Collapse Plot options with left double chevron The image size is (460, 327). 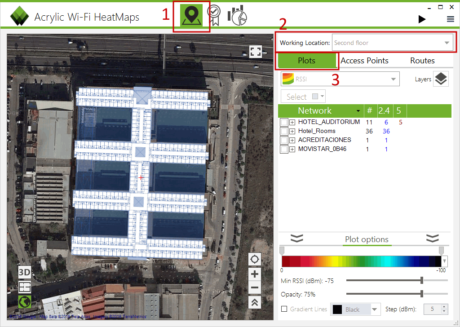[297, 238]
